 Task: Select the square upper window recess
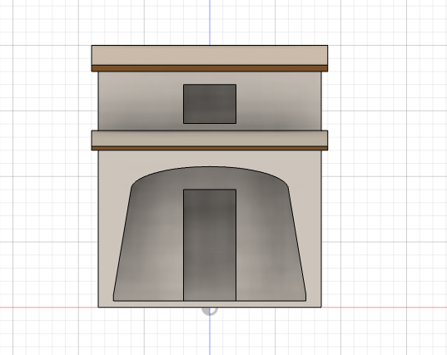(x=210, y=104)
